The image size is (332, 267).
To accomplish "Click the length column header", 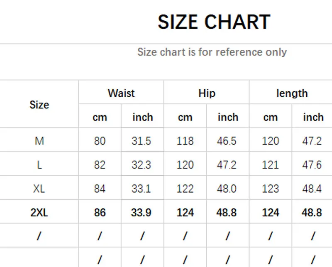I will (x=292, y=93).
